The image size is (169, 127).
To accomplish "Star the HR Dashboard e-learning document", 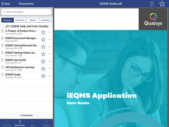I will pos(43,68).
